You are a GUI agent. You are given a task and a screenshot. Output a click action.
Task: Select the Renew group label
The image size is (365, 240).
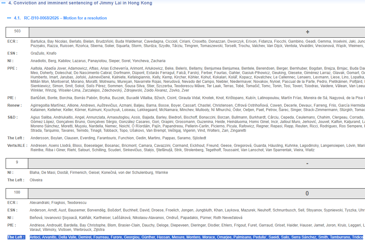[15, 105]
